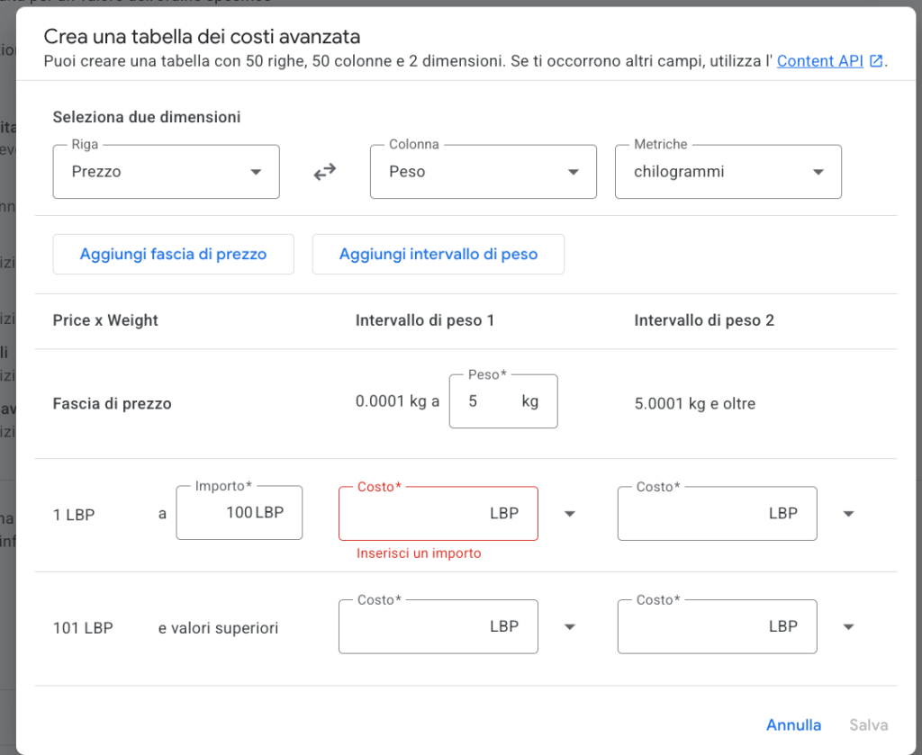Expand arrow beside 101 LBP Intervallo 2 cost
Screen dimensions: 922x755
pos(848,627)
